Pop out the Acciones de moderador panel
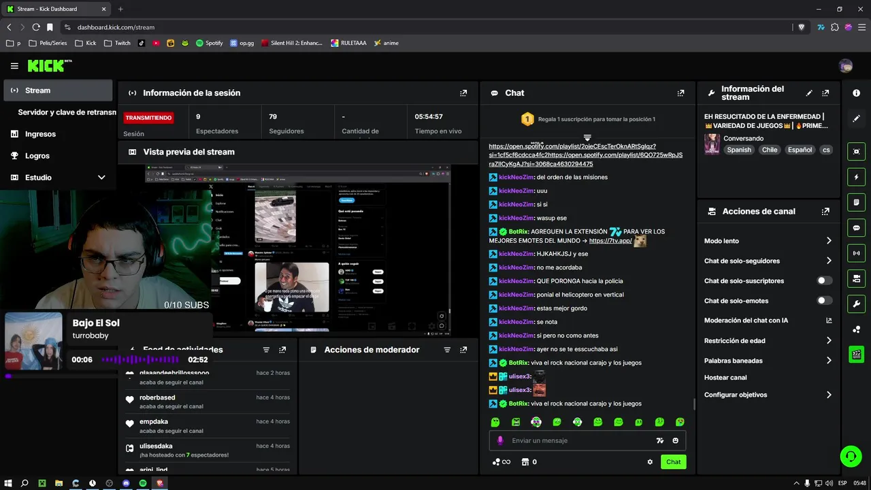 point(463,350)
